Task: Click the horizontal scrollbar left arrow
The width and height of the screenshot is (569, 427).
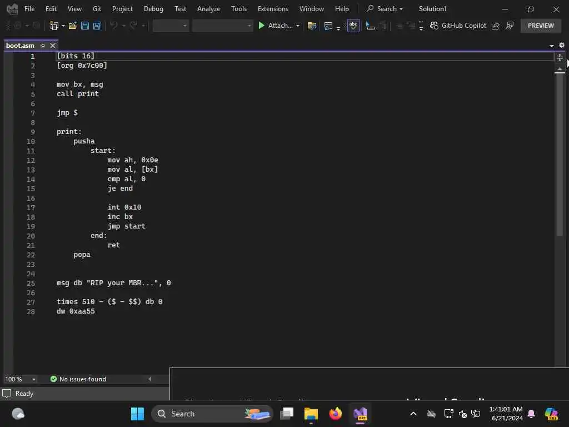Action: [x=149, y=379]
